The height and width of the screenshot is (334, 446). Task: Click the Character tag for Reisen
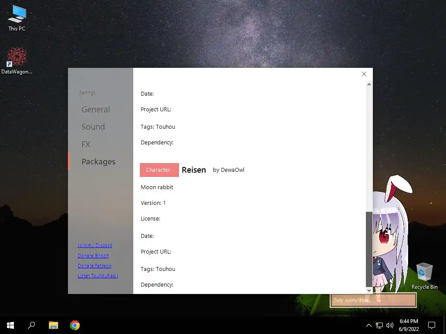[159, 170]
